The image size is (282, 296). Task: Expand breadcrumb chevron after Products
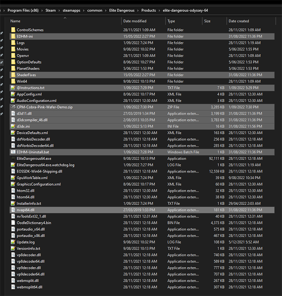click(159, 10)
